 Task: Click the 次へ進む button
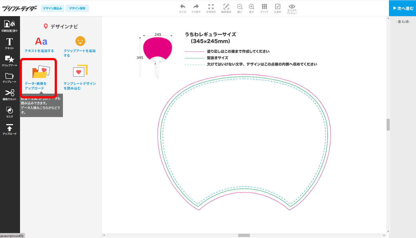point(402,8)
